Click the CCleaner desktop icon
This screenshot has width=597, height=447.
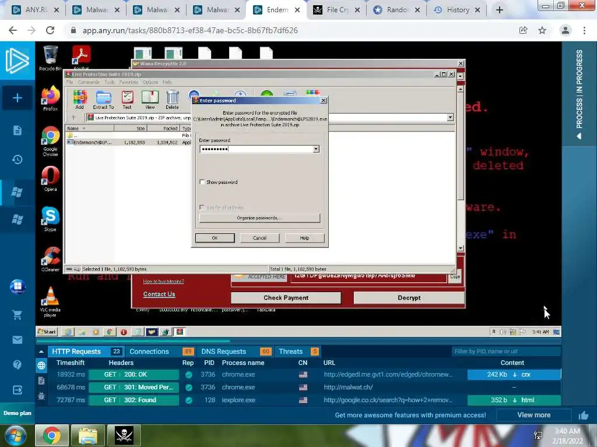click(50, 259)
